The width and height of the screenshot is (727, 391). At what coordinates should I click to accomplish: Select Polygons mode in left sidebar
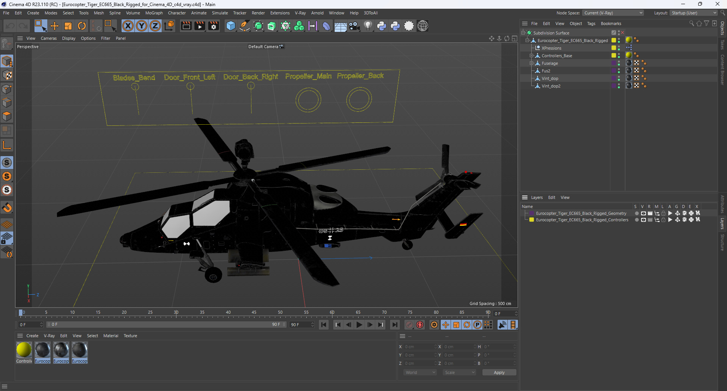coord(7,116)
